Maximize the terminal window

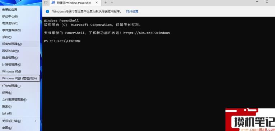tap(267, 2)
